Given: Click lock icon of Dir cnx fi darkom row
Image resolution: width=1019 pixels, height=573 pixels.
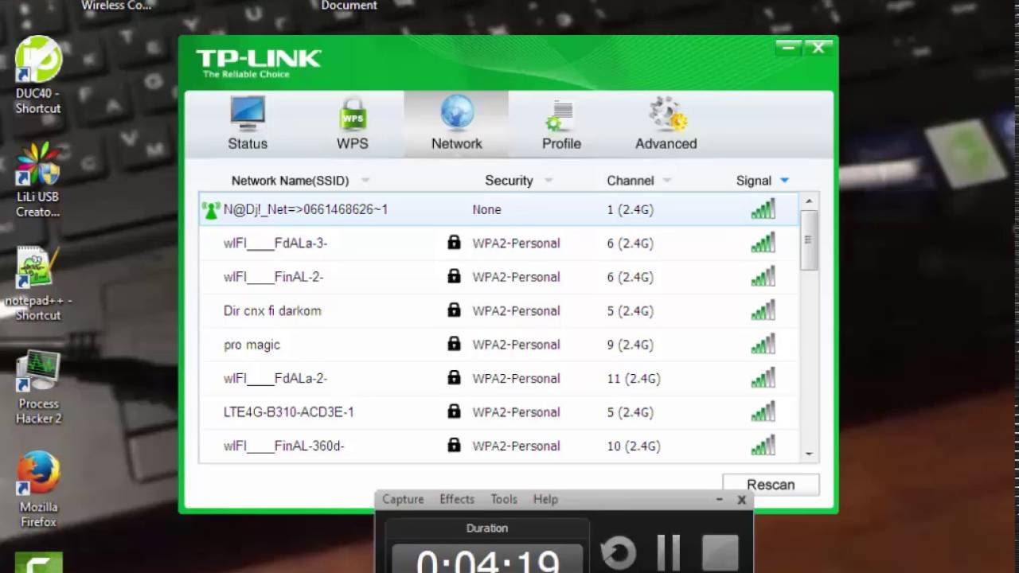Looking at the screenshot, I should click(454, 310).
